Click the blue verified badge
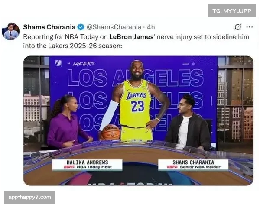 click(x=81, y=27)
